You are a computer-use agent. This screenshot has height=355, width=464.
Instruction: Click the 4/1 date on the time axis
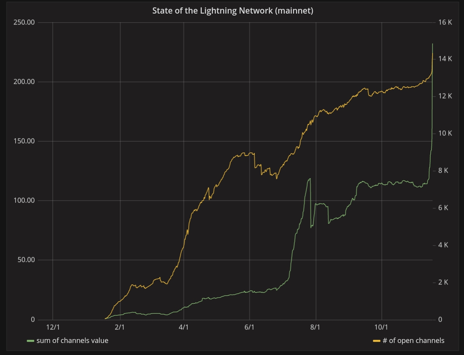(x=184, y=327)
